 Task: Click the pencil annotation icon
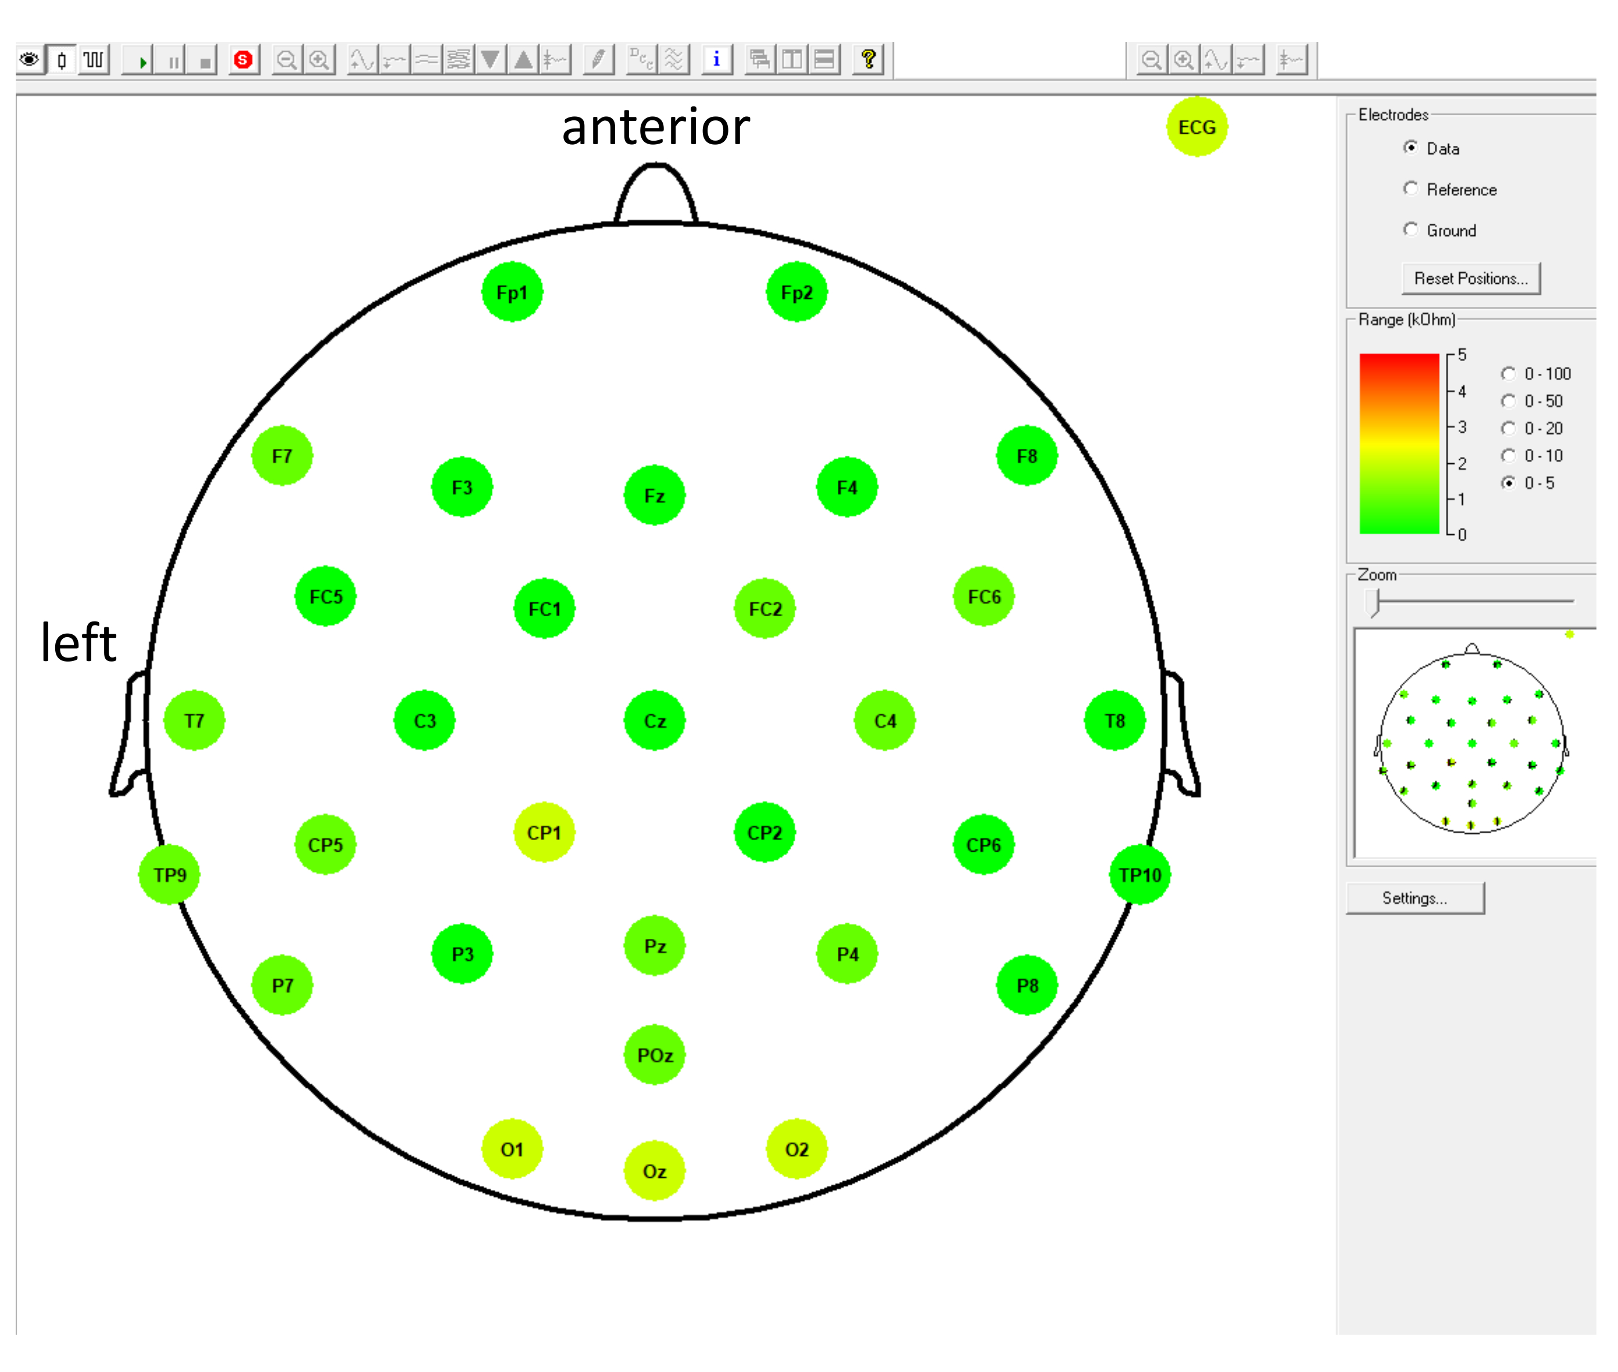598,60
